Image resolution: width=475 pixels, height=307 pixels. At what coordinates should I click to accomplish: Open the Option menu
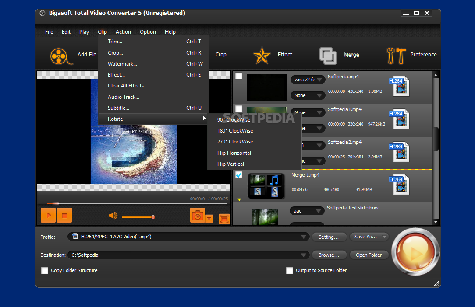pos(148,32)
